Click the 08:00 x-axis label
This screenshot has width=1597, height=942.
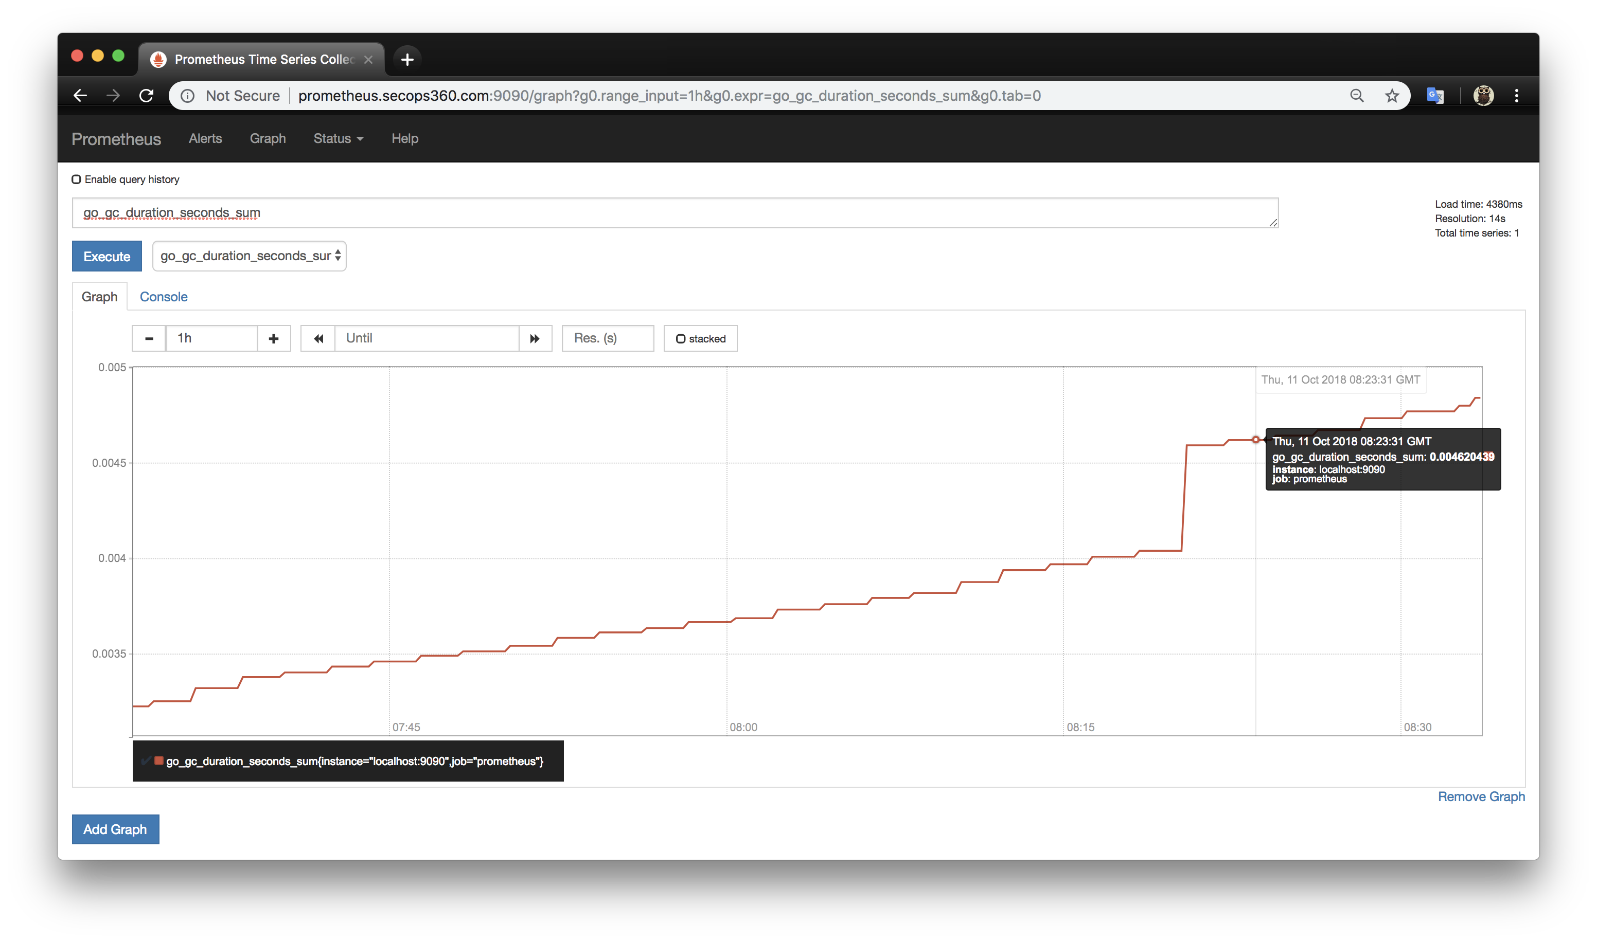743,728
